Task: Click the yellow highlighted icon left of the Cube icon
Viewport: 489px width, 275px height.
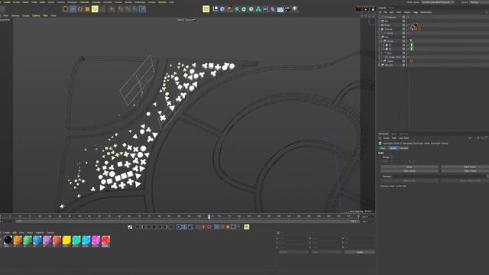Action: point(206,9)
